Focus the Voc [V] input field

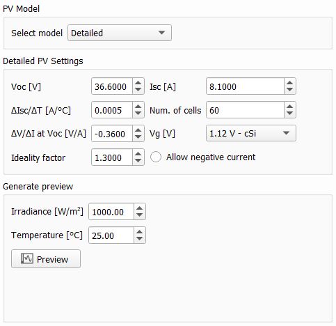pyautogui.click(x=112, y=86)
